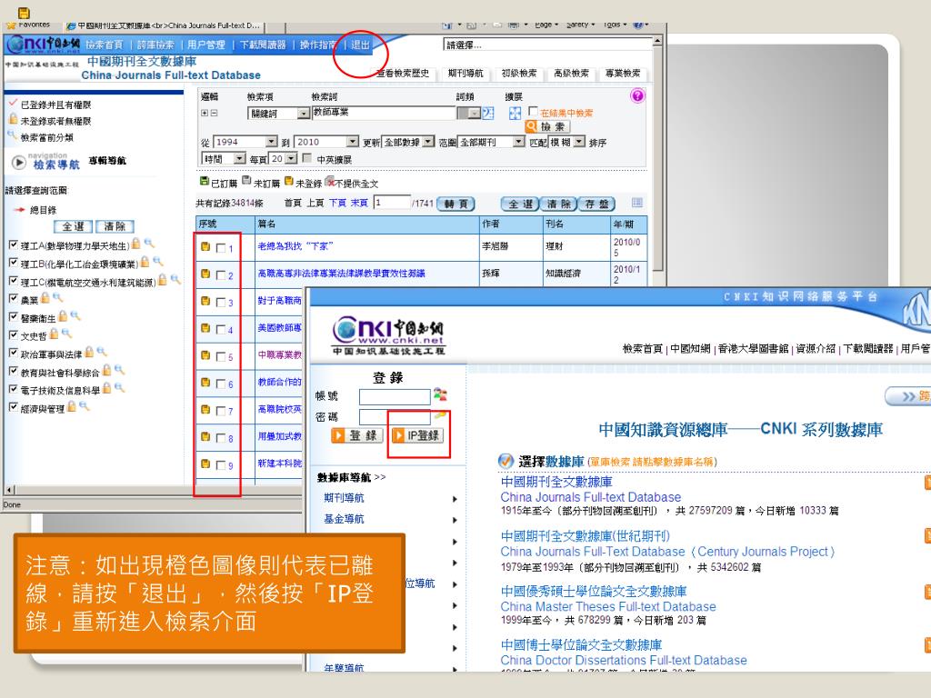
Task: Click the orange download icon for result 3
Action: pyautogui.click(x=205, y=301)
